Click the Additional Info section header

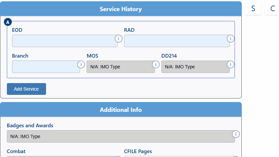(x=121, y=110)
